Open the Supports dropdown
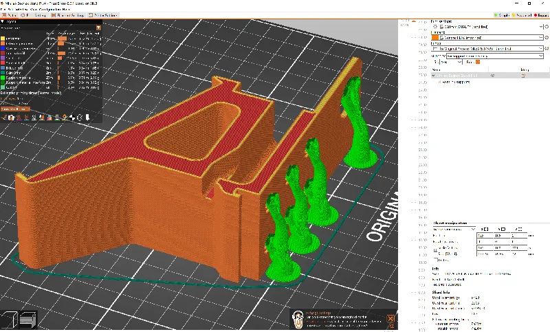This screenshot has height=332, width=550. tap(494, 56)
